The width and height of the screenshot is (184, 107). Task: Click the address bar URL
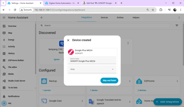(x=60, y=10)
